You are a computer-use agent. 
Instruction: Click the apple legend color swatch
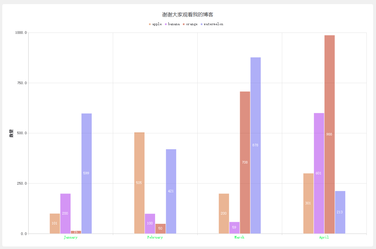click(x=150, y=24)
